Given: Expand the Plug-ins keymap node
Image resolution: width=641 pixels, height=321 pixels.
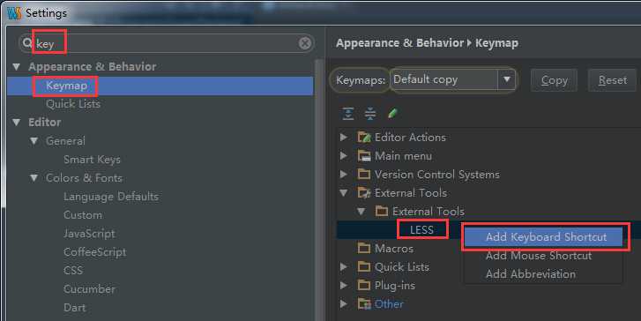Looking at the screenshot, I should 344,285.
